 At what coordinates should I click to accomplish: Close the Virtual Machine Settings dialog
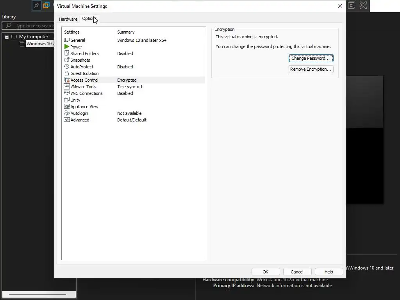[x=340, y=6]
